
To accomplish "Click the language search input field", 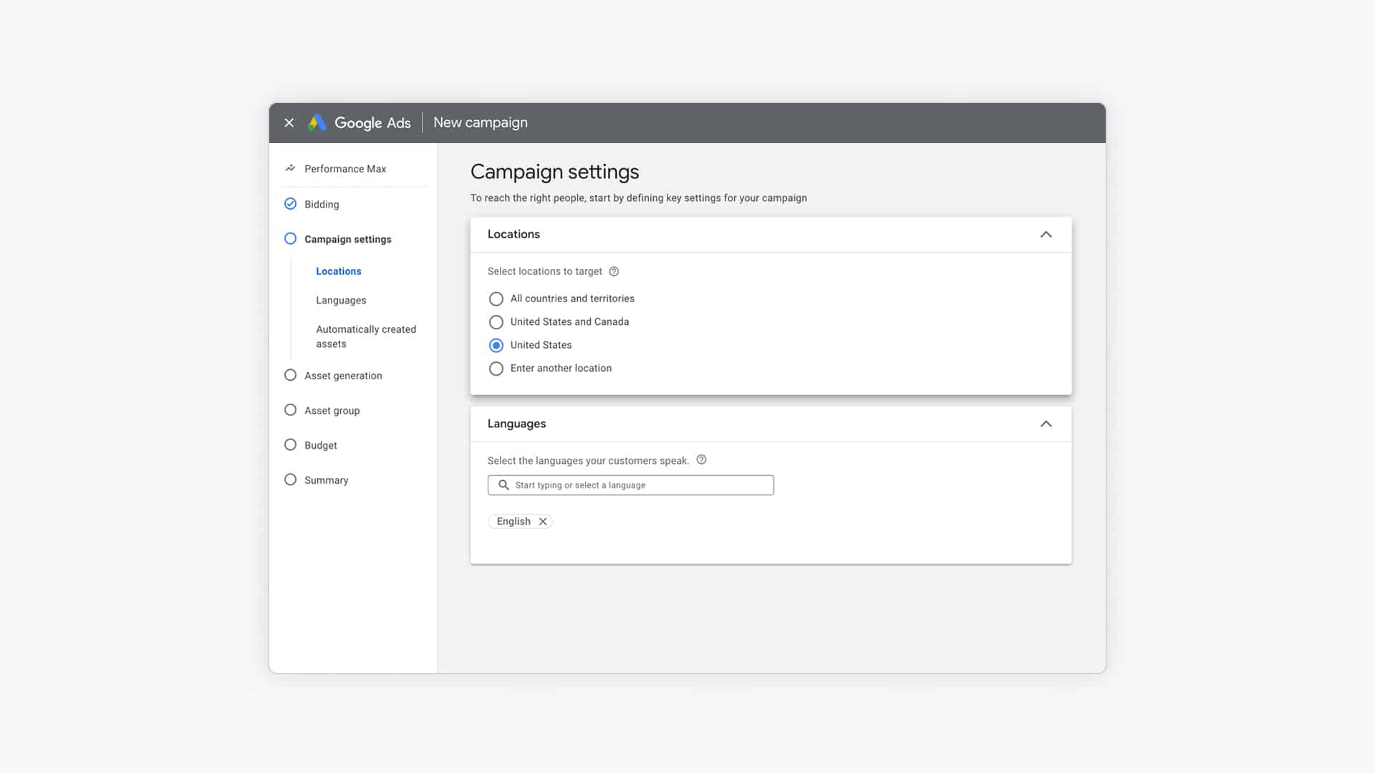I will pyautogui.click(x=631, y=485).
